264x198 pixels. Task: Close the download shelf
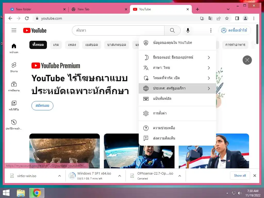click(254, 176)
